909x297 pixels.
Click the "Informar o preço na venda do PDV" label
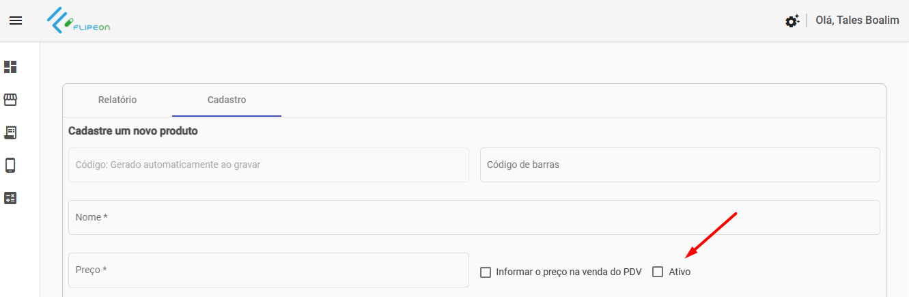click(x=569, y=272)
